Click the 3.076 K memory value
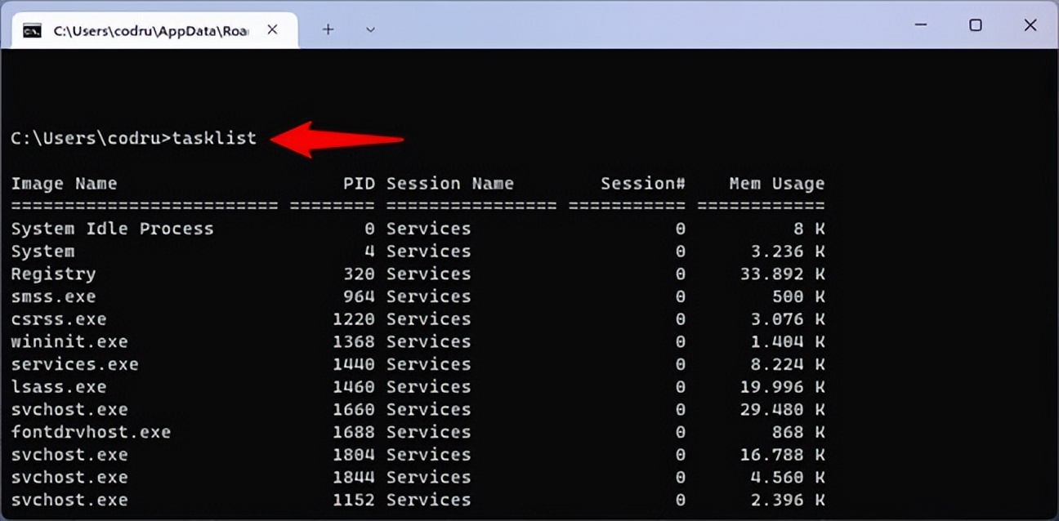The width and height of the screenshot is (1059, 521). click(787, 319)
